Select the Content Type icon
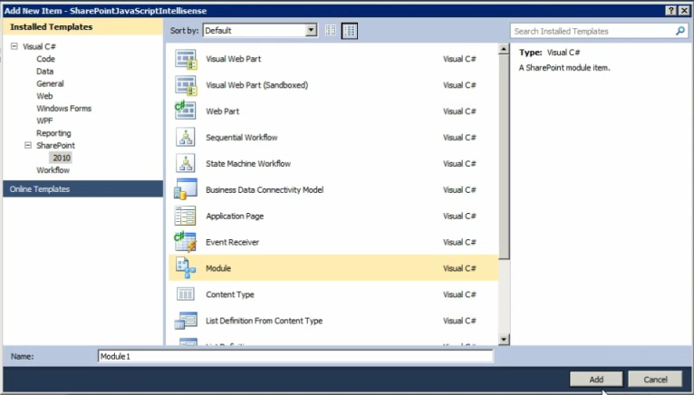The image size is (694, 395). click(x=186, y=294)
